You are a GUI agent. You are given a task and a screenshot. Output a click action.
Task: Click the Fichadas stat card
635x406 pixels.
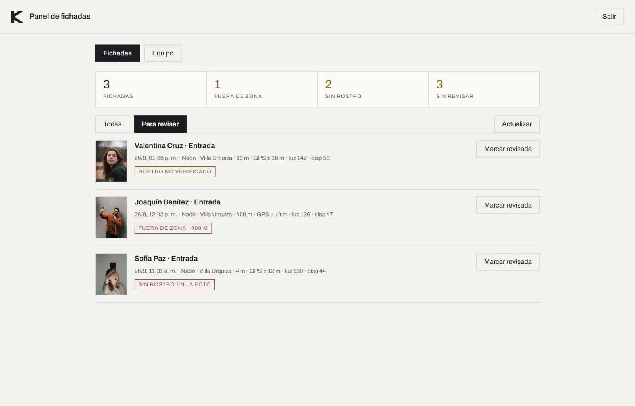(151, 89)
